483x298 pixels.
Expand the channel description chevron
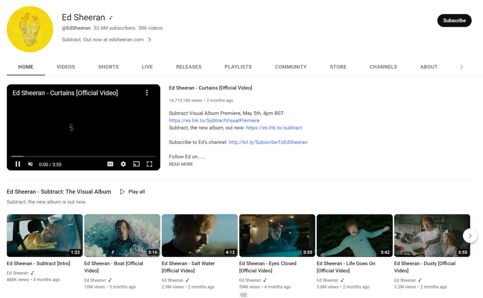[150, 40]
